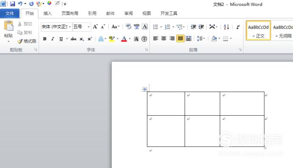Open the Change Case dropdown
This screenshot has width=293, height=168.
click(116, 27)
